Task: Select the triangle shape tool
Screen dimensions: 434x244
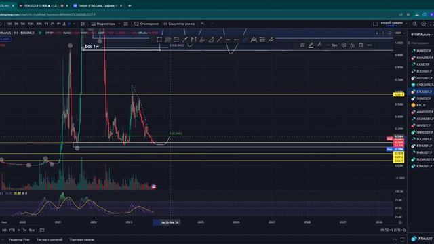Action: 211,39
